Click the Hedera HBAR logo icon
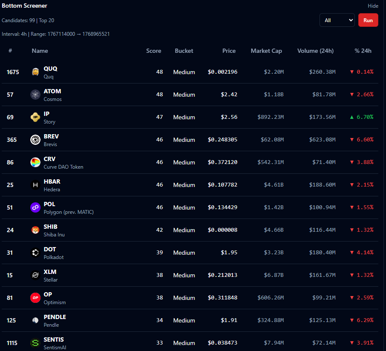The image size is (386, 351). (x=35, y=185)
